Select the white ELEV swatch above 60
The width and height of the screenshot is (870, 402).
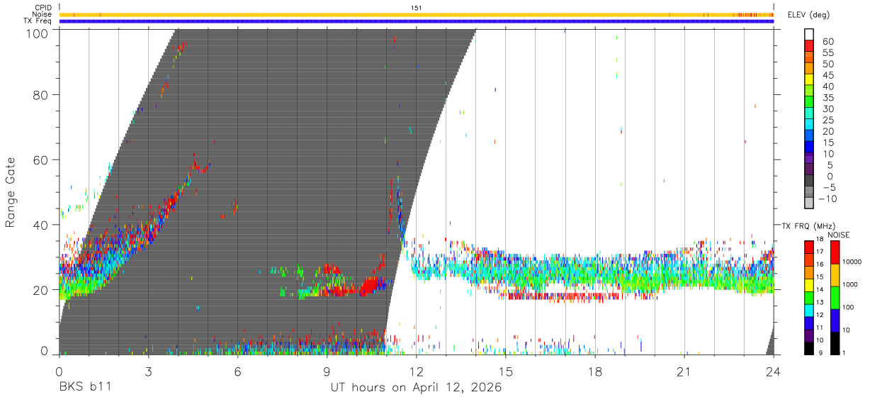809,35
